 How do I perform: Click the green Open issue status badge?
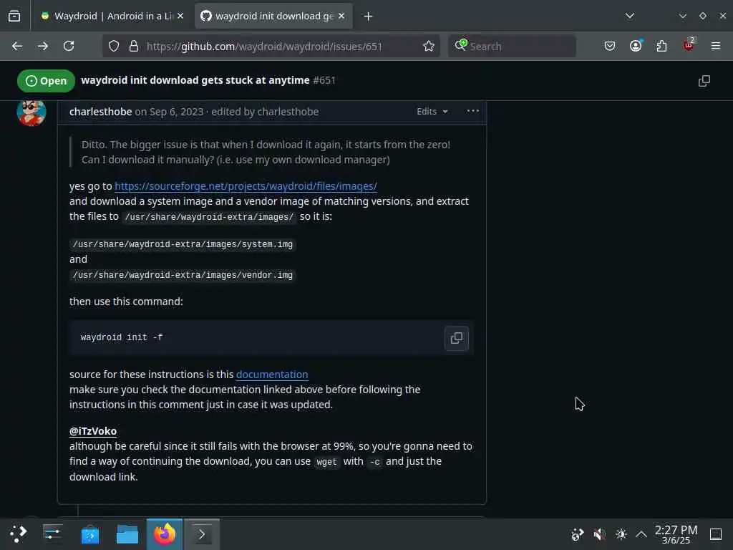pyautogui.click(x=46, y=81)
